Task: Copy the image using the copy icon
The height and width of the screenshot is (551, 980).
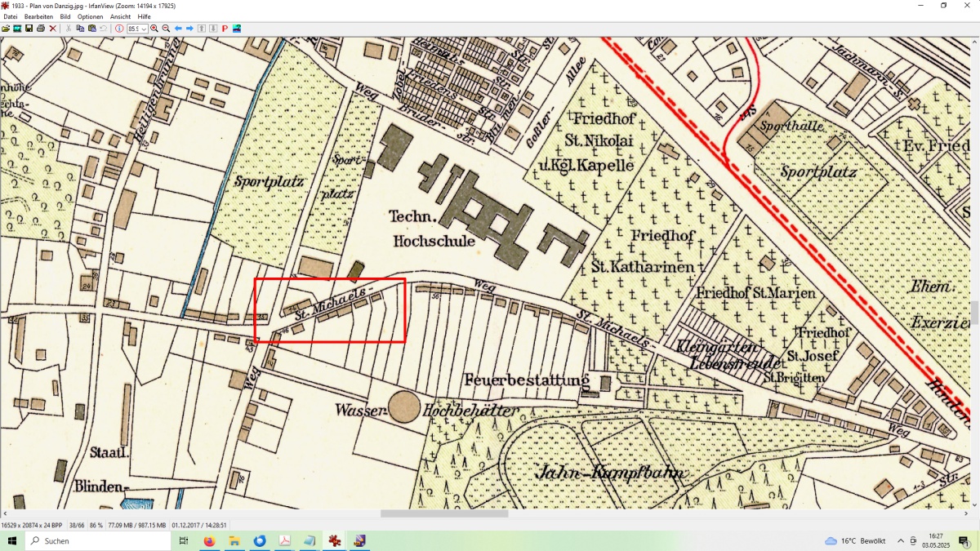Action: pyautogui.click(x=80, y=29)
